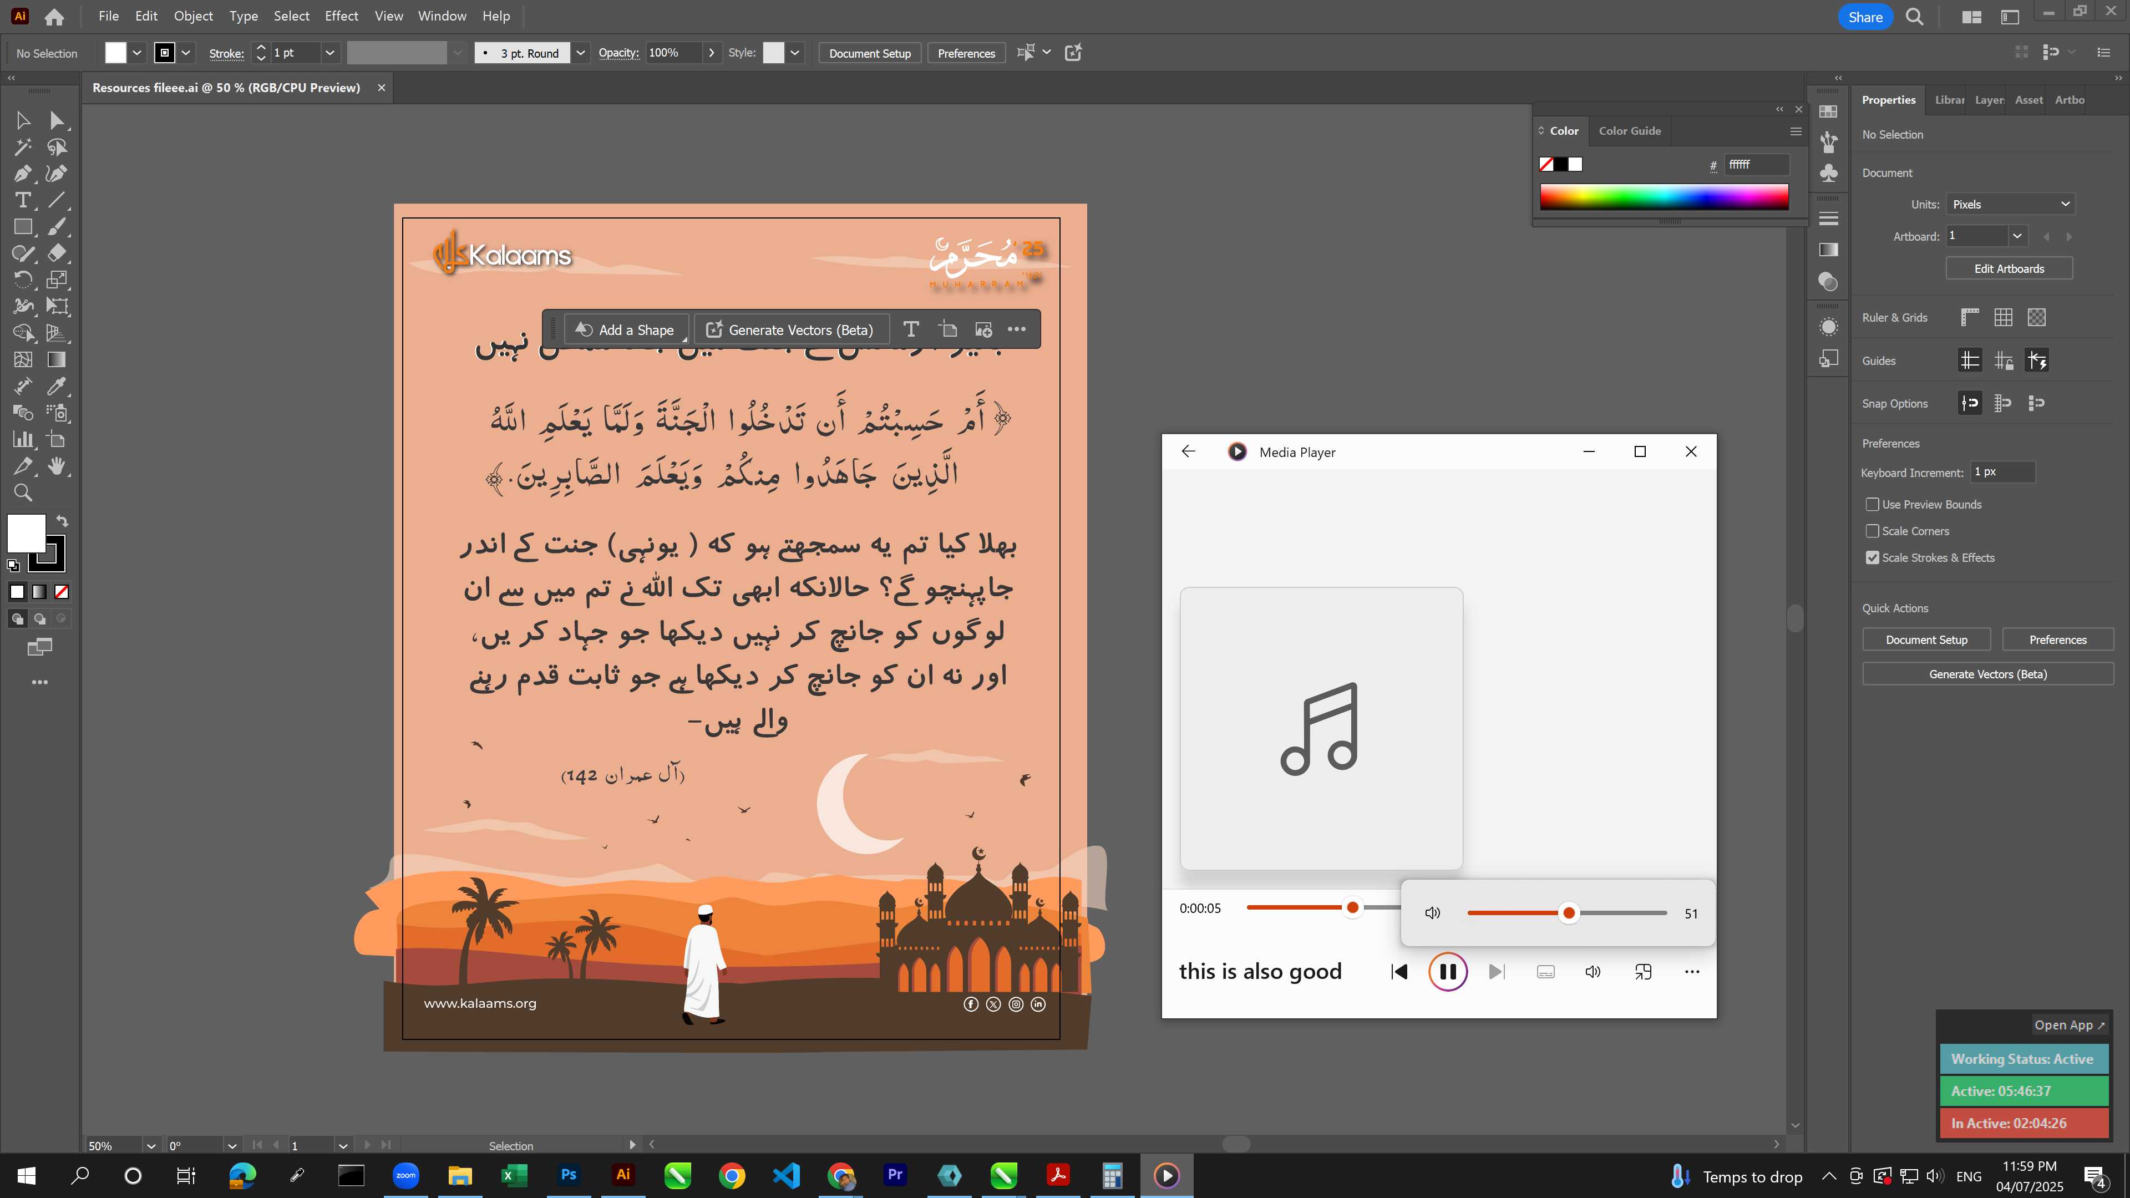The height and width of the screenshot is (1198, 2130).
Task: Toggle Smart Guides icon in Guides
Action: click(x=2037, y=361)
